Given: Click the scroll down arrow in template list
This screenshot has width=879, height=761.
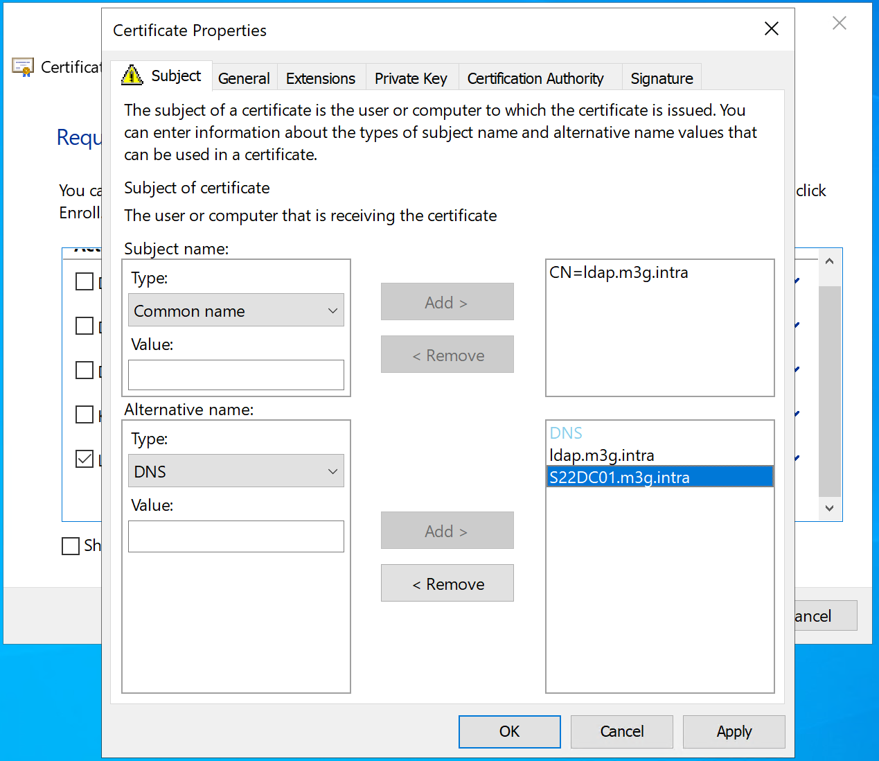Looking at the screenshot, I should click(x=829, y=508).
